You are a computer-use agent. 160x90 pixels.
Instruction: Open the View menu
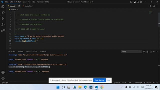coord(25,2)
